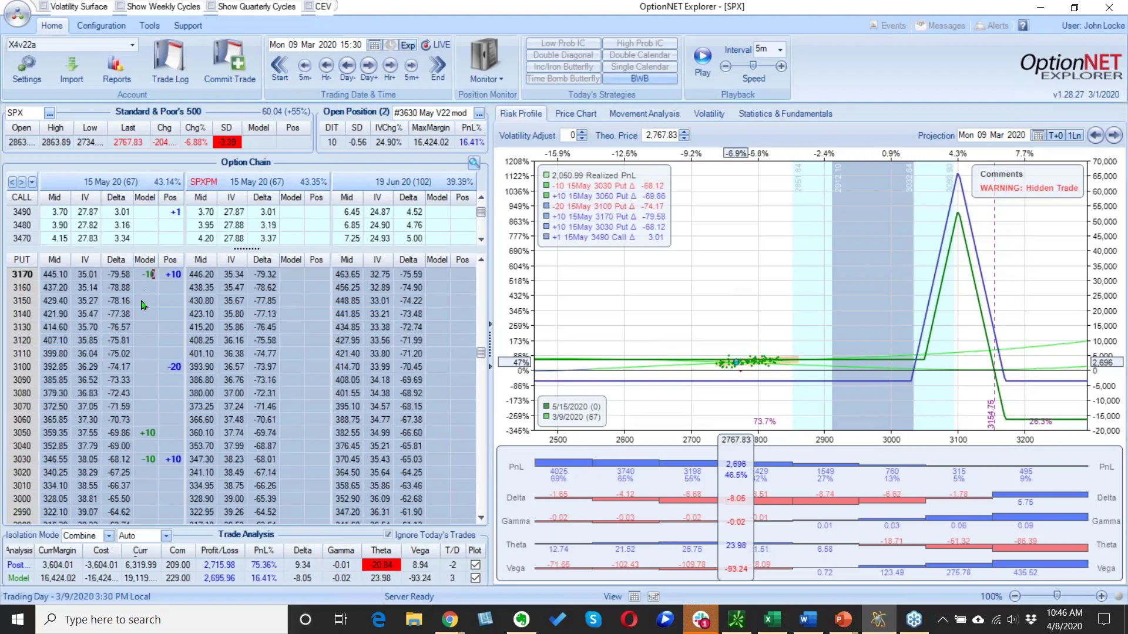Open the Configuration menu
The image size is (1128, 634).
click(101, 26)
